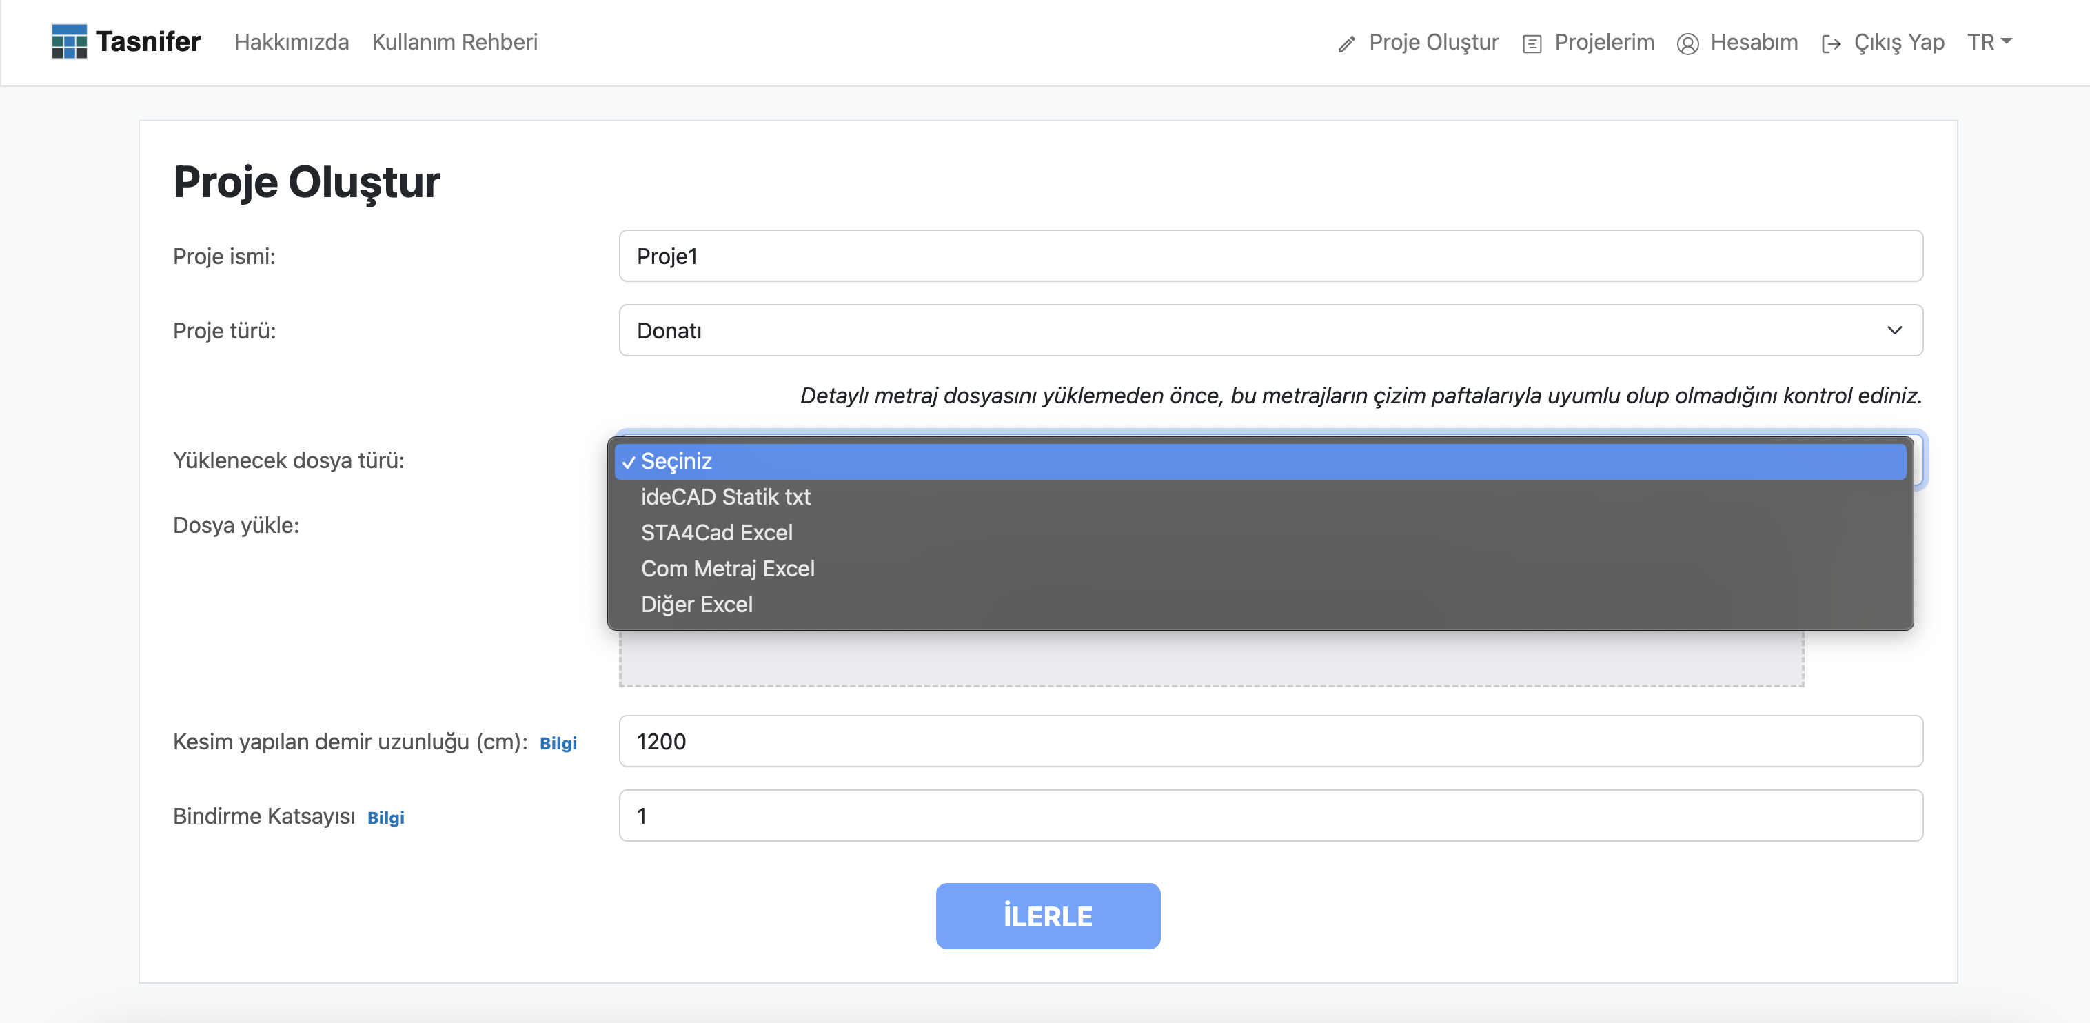
Task: Click the Proje Oluştur heading text
Action: [x=307, y=182]
